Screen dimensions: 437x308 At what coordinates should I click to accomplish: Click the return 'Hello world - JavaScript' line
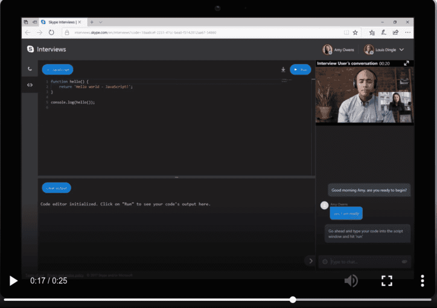[x=96, y=87]
